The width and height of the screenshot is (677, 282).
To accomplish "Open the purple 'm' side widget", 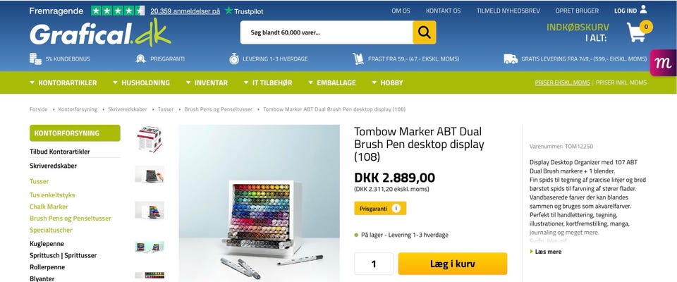I will pyautogui.click(x=663, y=63).
